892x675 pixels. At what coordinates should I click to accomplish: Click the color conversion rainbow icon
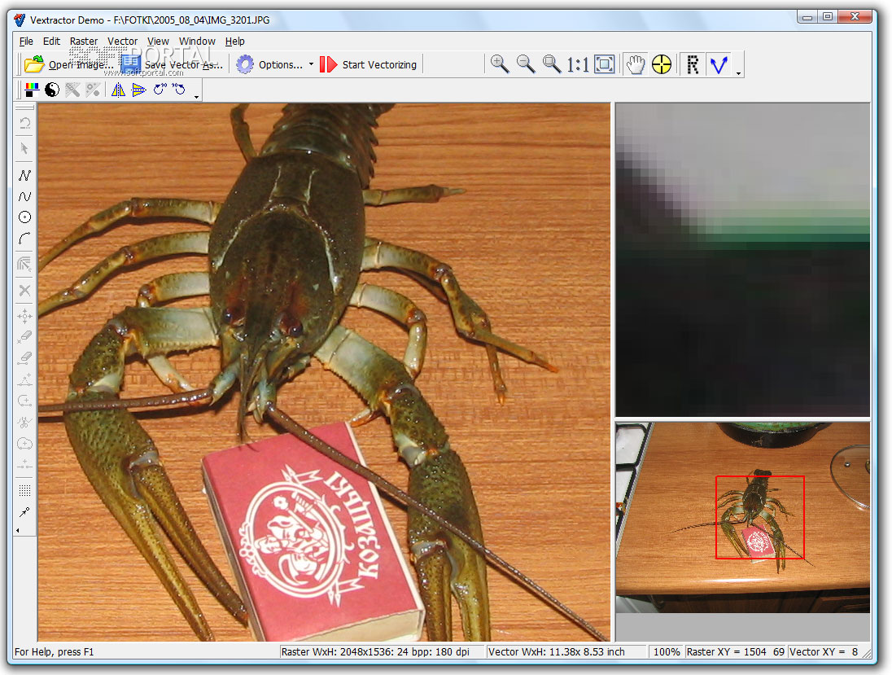(x=32, y=90)
